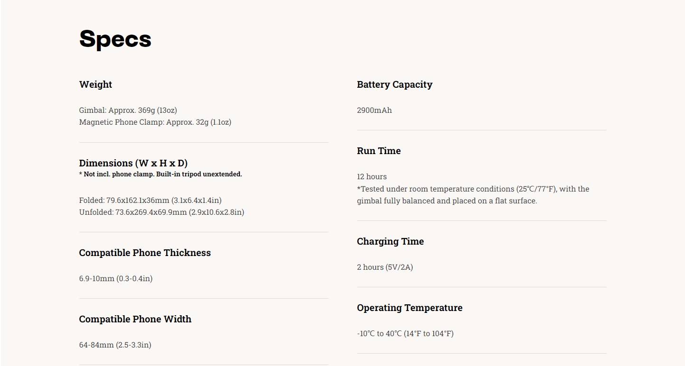Click the 2 hours (5V/2A) charging value

point(385,267)
